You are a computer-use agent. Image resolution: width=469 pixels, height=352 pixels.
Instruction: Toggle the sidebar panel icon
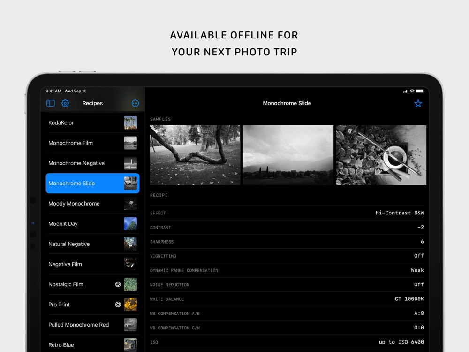click(x=51, y=103)
